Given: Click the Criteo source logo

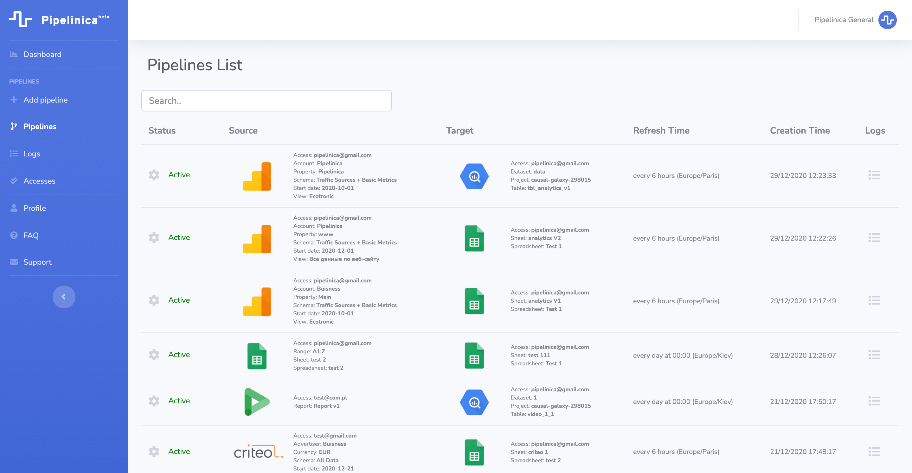Looking at the screenshot, I should [x=259, y=452].
